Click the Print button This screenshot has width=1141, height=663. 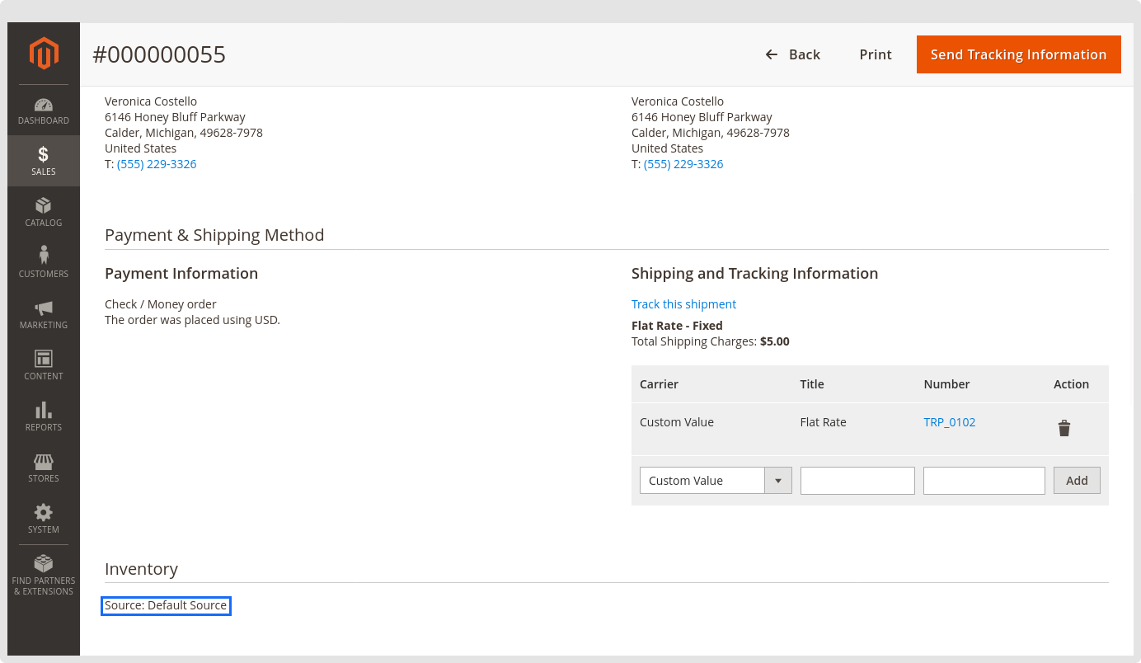click(875, 54)
